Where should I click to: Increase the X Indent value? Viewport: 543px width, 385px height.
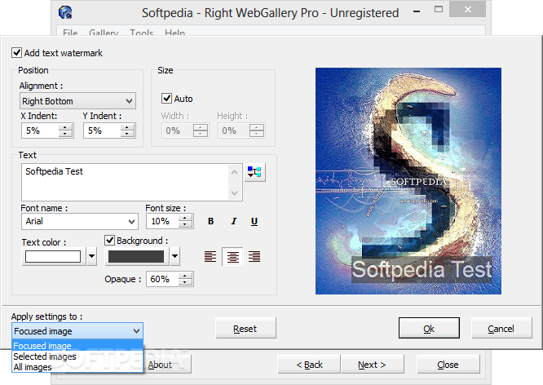(64, 127)
